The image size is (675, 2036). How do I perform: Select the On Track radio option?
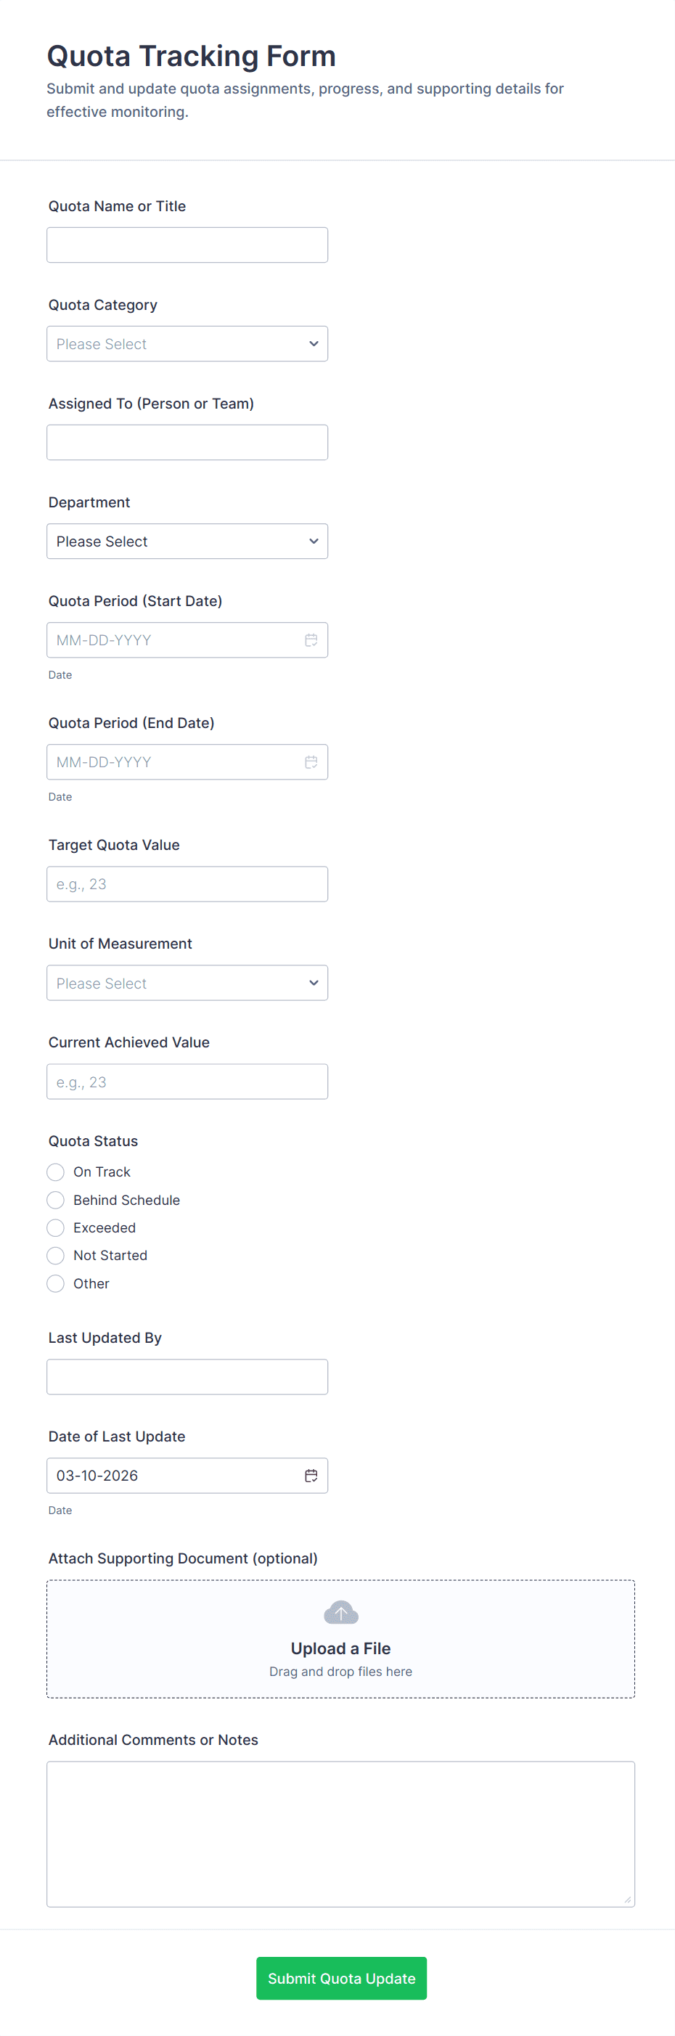(x=55, y=1172)
